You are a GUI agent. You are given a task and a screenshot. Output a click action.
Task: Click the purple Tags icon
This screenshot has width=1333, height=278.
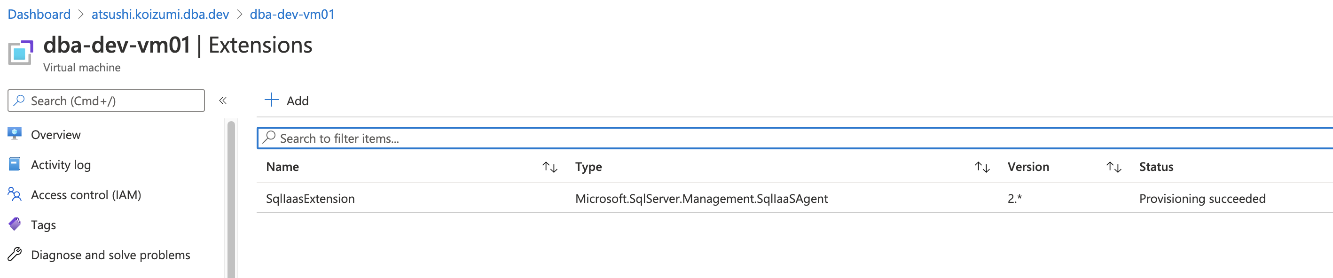(15, 224)
